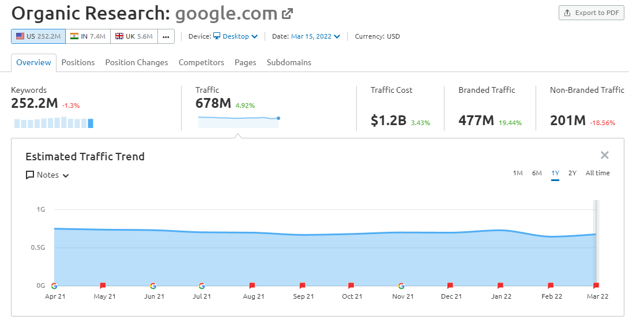
Task: Click the red note flag at Jan 22
Action: coord(500,285)
